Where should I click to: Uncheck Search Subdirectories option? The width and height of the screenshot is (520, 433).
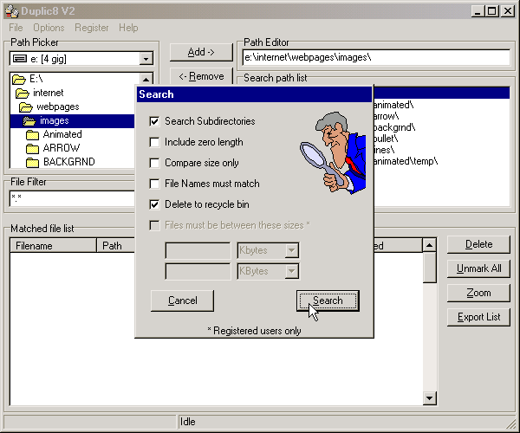(155, 121)
